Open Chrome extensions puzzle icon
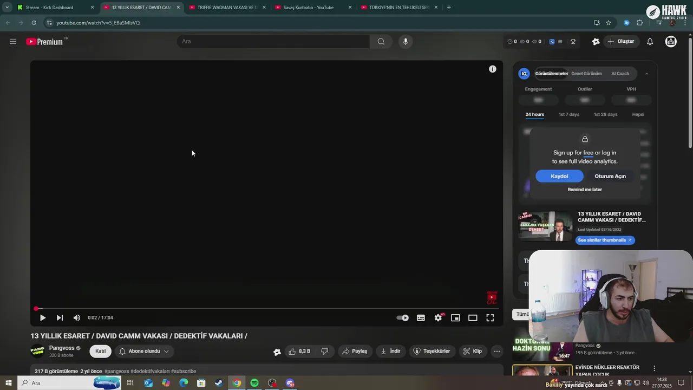The height and width of the screenshot is (390, 693). click(x=640, y=23)
